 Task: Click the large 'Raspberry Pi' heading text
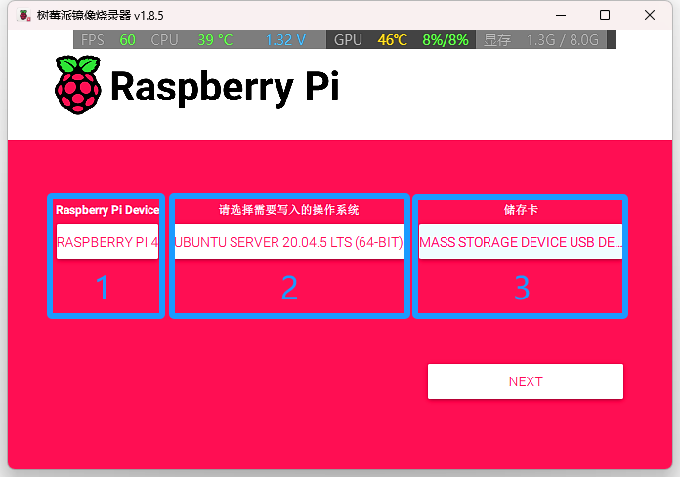[225, 87]
